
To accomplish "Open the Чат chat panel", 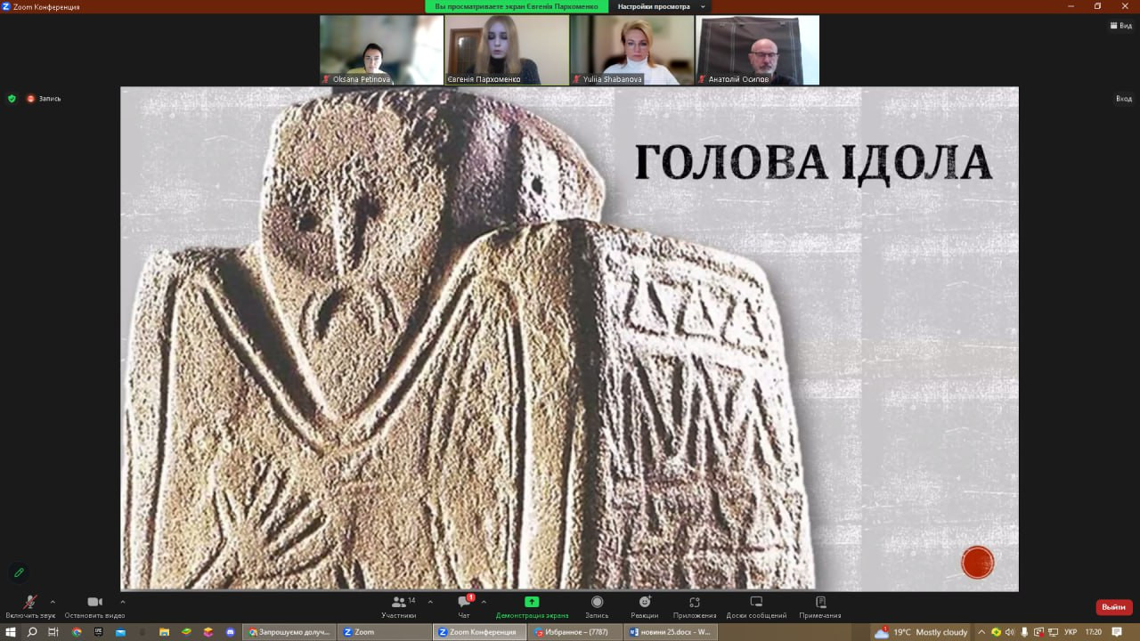I will 464,606.
